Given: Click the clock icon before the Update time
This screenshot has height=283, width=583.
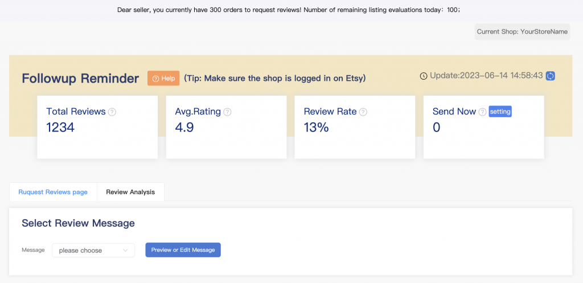Looking at the screenshot, I should (x=424, y=76).
